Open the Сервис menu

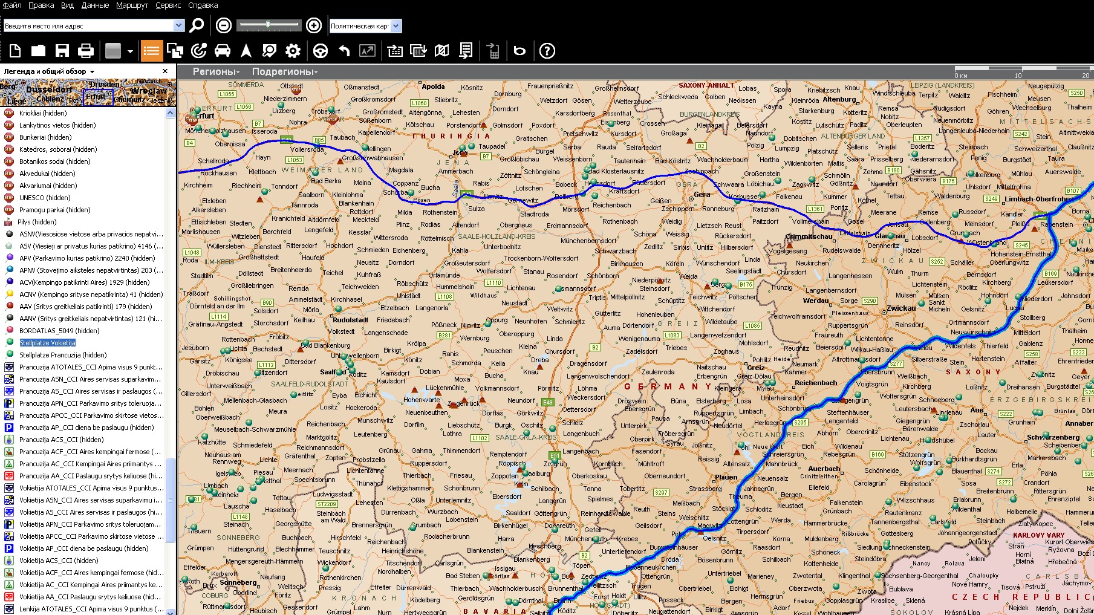168,5
